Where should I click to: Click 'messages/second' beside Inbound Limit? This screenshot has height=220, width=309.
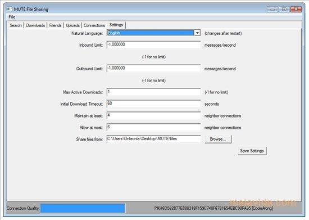[x=220, y=45]
